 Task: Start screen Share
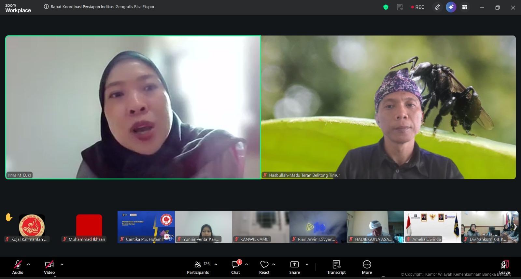coord(294,267)
